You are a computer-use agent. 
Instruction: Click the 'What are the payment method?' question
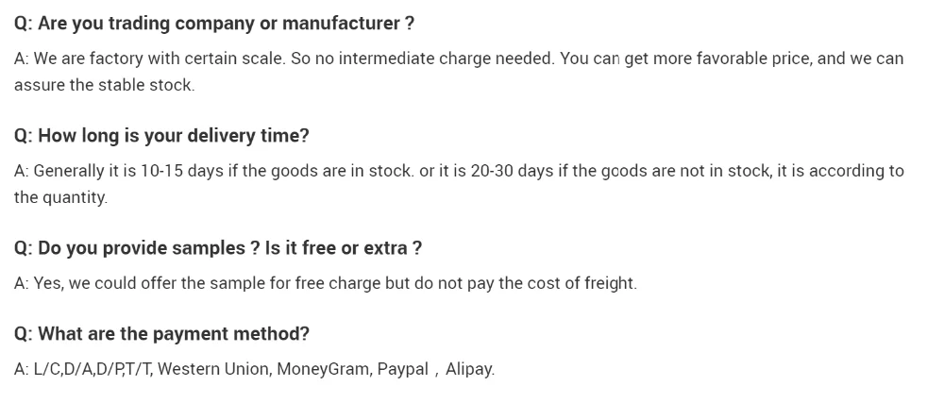[x=161, y=334]
